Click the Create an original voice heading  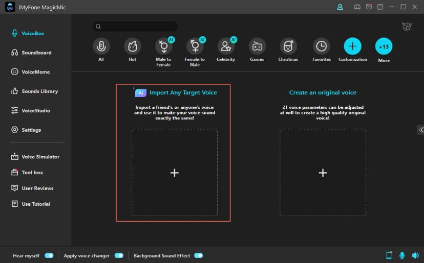[x=323, y=92]
